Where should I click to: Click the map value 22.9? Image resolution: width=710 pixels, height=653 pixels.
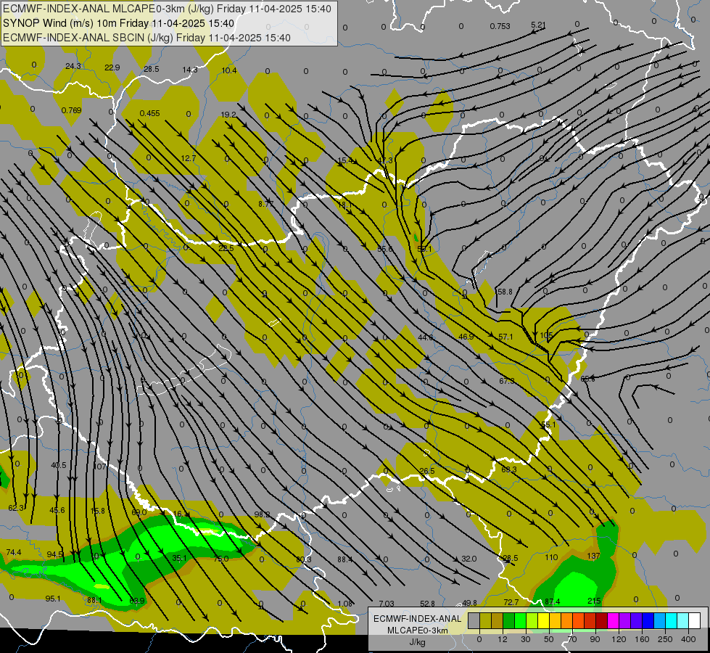click(112, 67)
